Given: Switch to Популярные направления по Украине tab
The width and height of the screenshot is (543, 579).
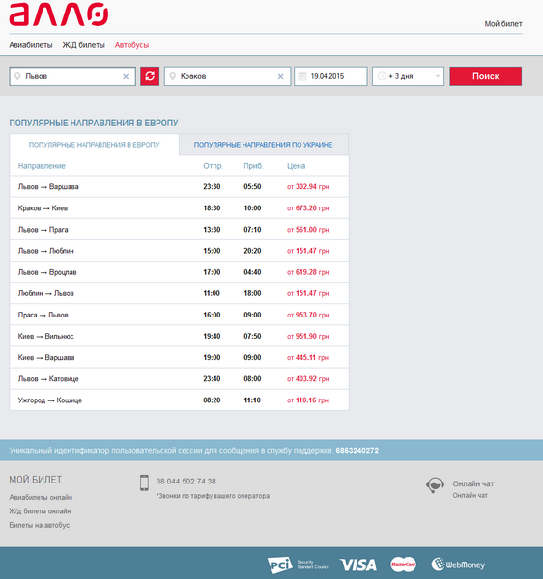Looking at the screenshot, I should pos(263,145).
